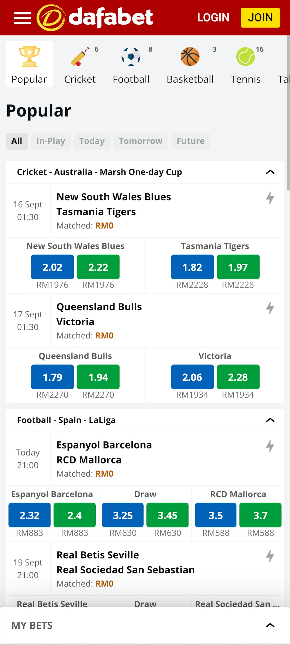Collapse the Football Spain LaLiga section
Viewport: 290px width, 645px height.
[x=270, y=420]
